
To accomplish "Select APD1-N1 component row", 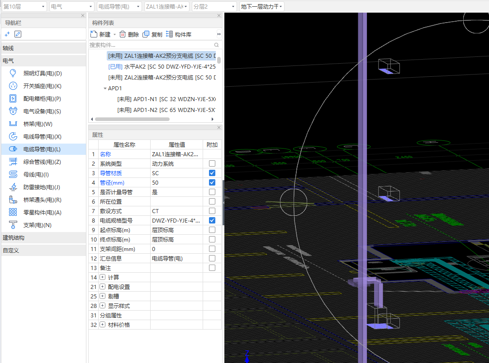I will click(166, 99).
